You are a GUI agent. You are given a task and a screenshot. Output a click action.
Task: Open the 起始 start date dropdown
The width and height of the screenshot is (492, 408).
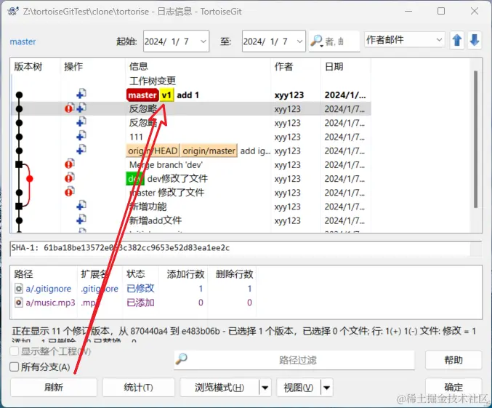coord(203,41)
